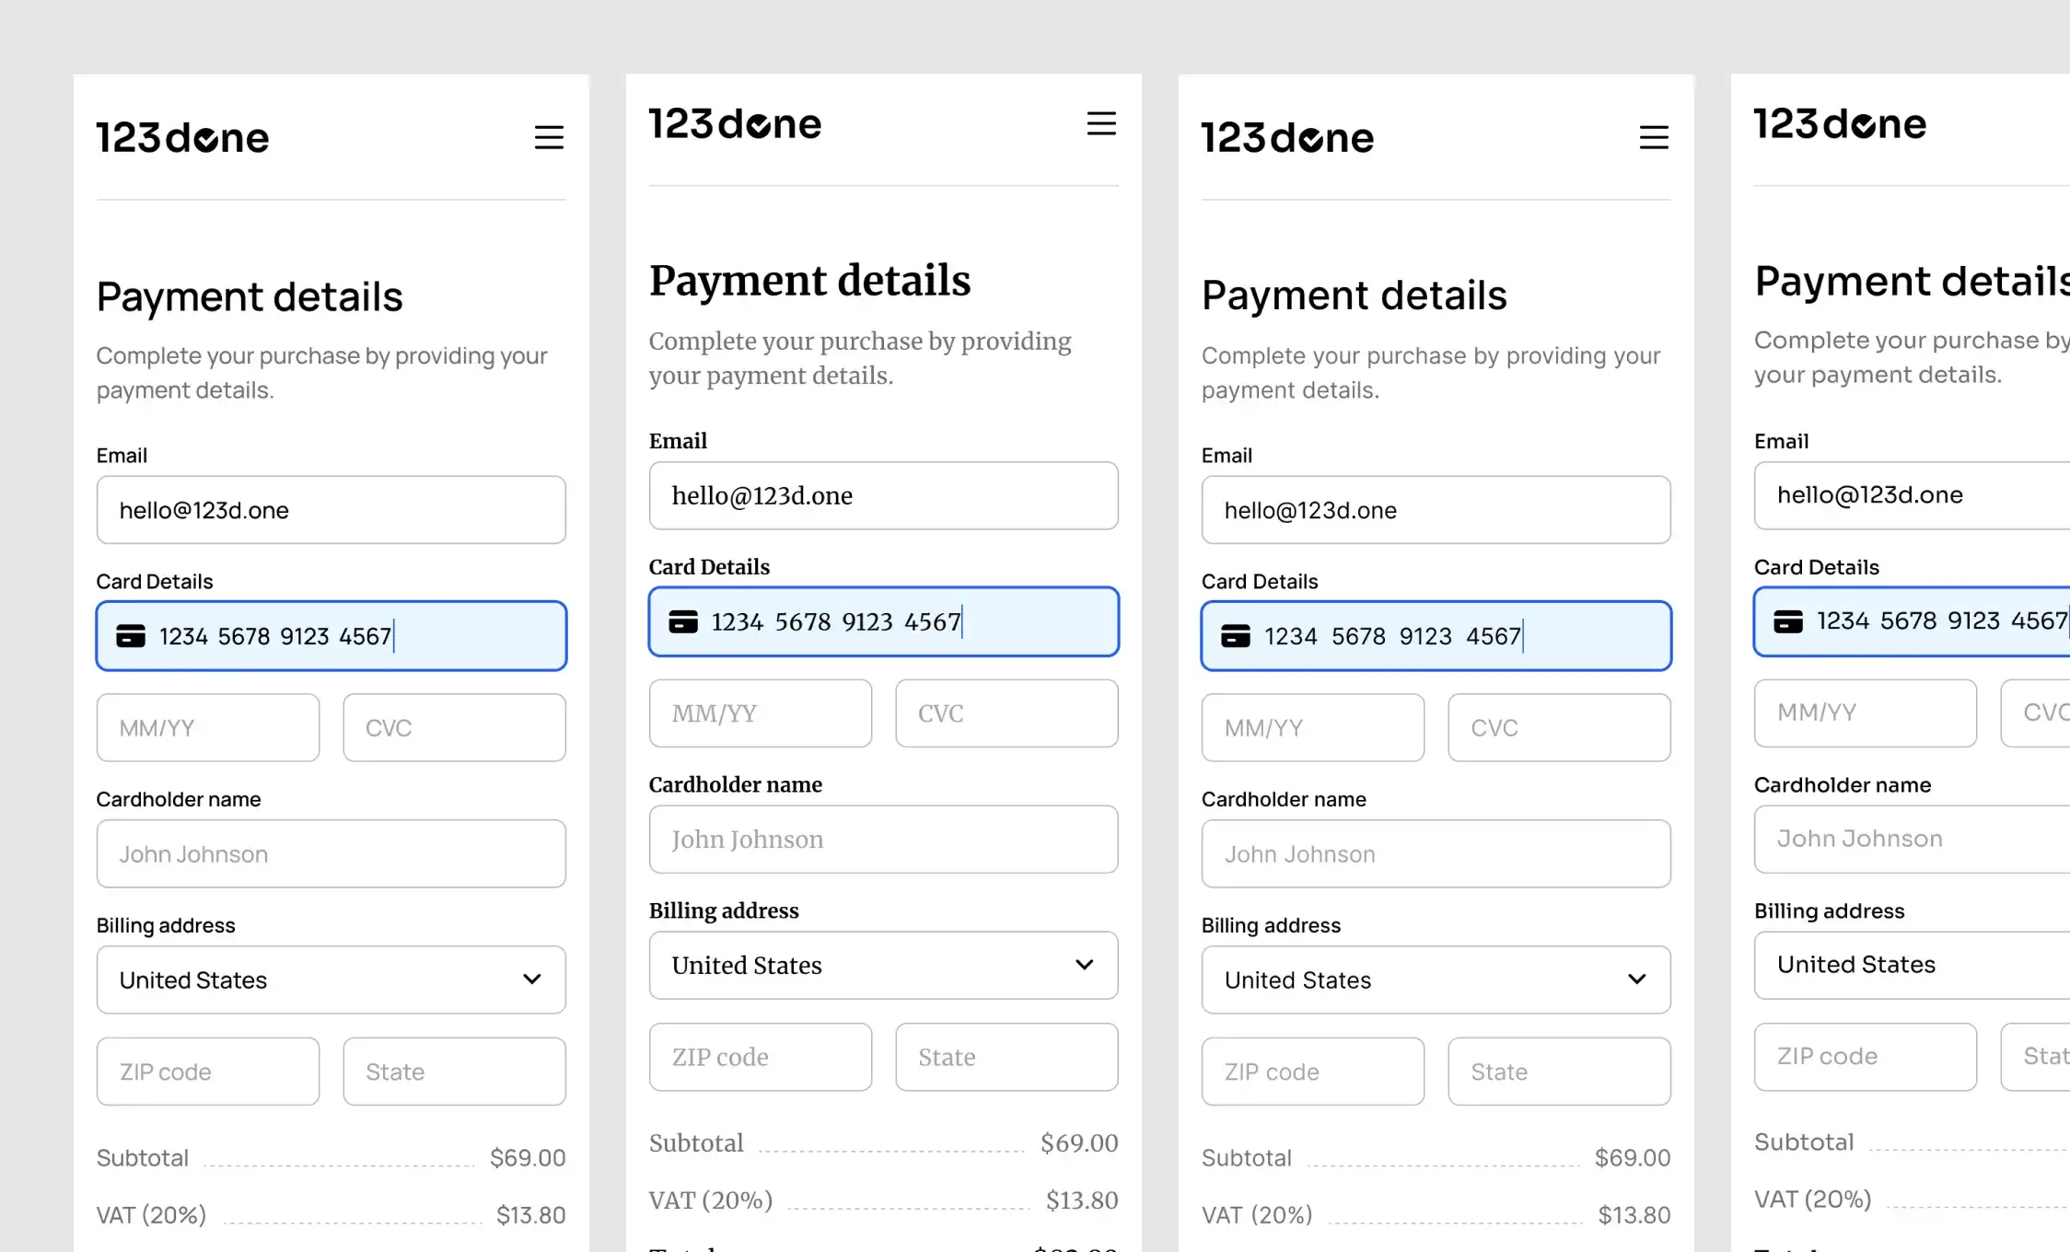Viewport: 2070px width, 1252px height.
Task: Open hamburger menu in third payment card
Action: click(x=1654, y=138)
